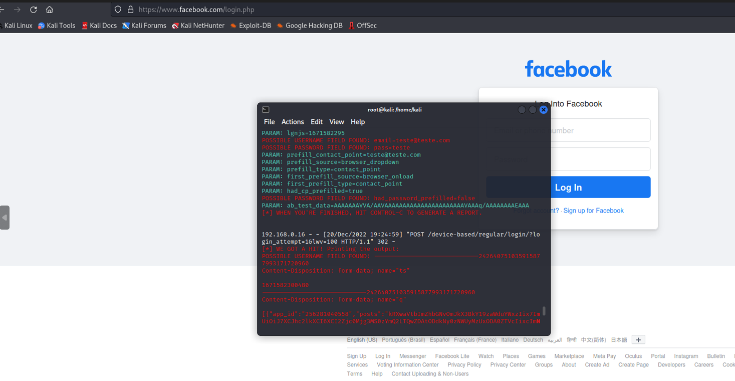This screenshot has height=381, width=735.
Task: Open Kali Linux bookmark
Action: coord(17,26)
